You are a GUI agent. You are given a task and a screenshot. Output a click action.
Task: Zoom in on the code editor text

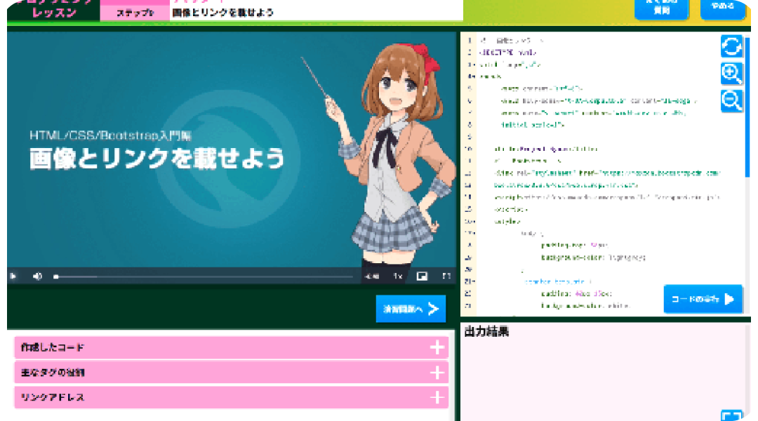[x=731, y=74]
